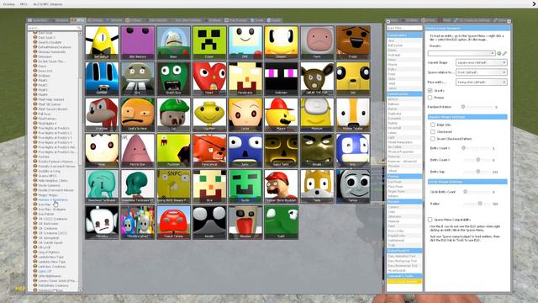Select the Thomas train face thumbnail
This screenshot has height=303, width=538.
coord(353,187)
